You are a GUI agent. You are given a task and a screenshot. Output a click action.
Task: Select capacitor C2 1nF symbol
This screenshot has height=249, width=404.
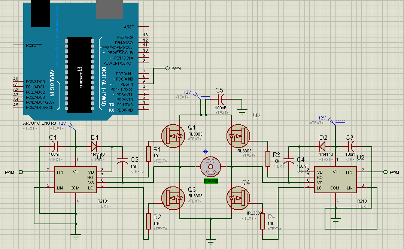pyautogui.click(x=122, y=162)
